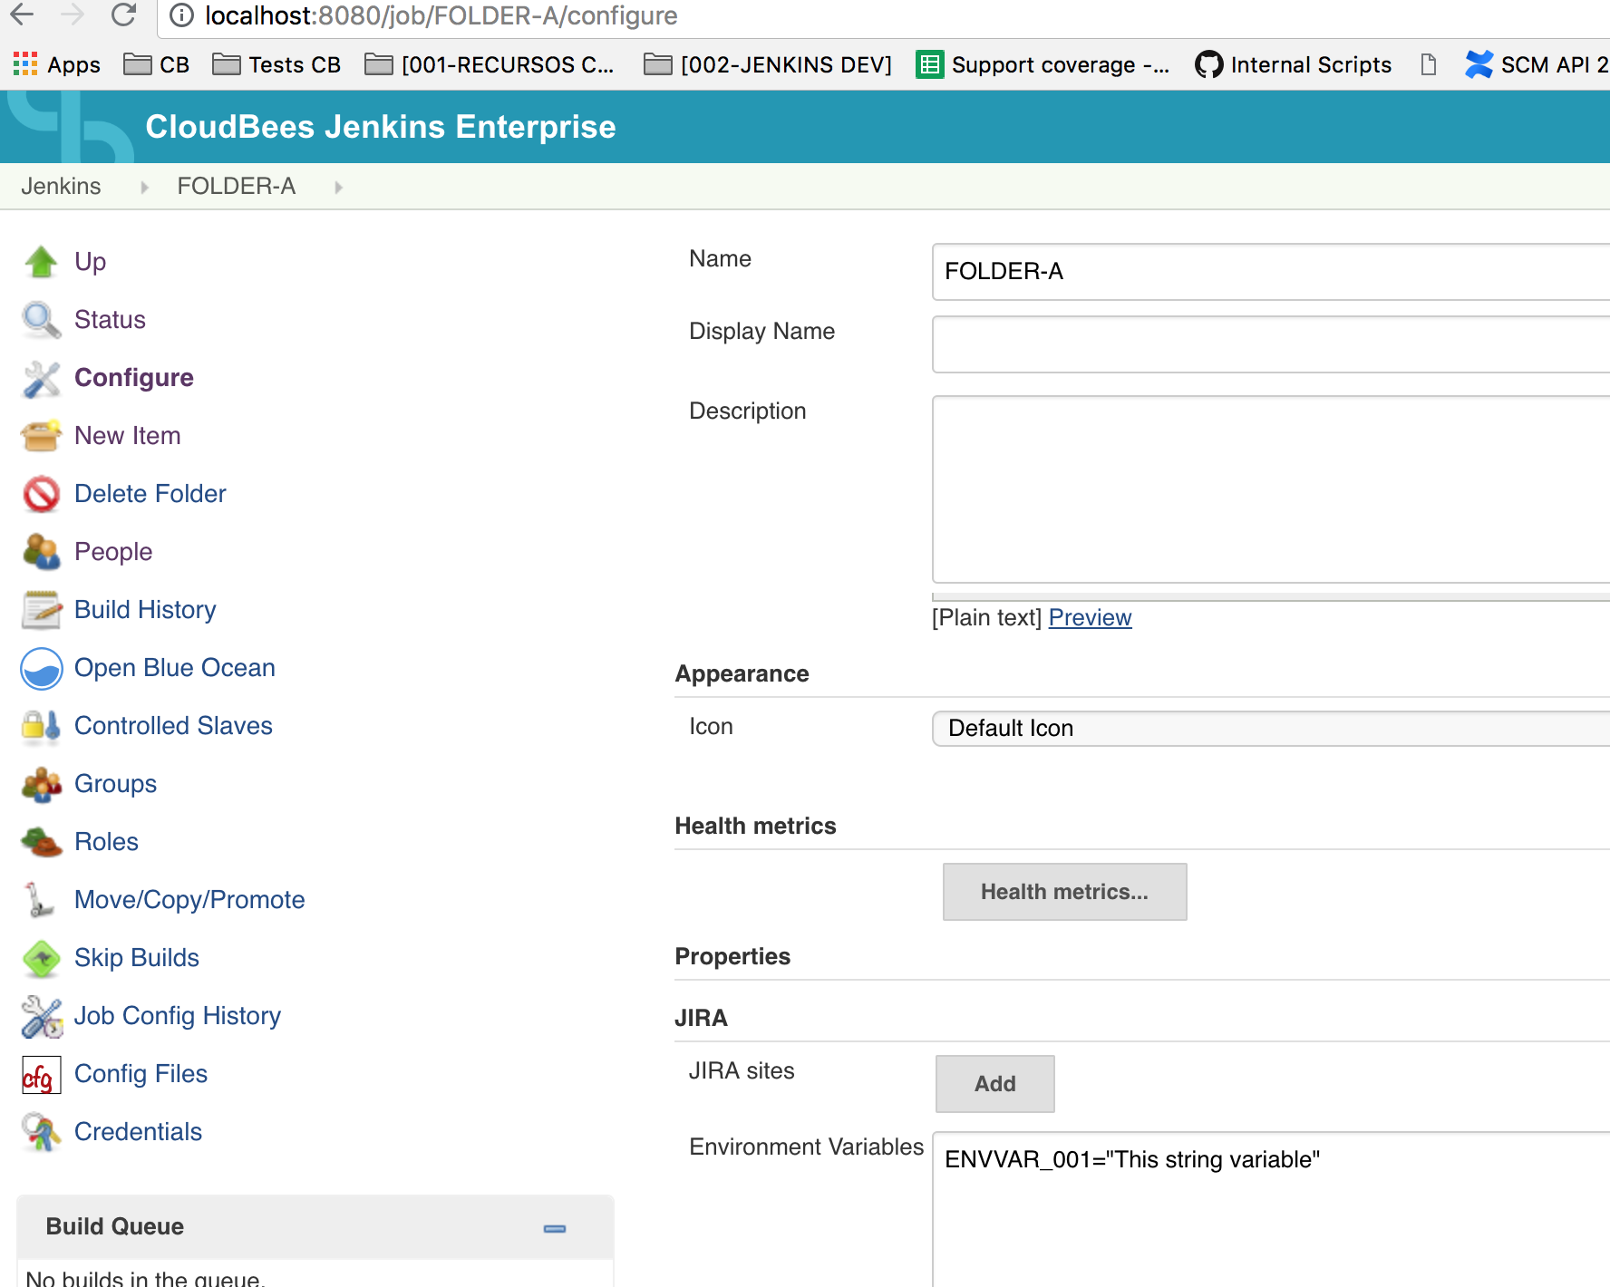The width and height of the screenshot is (1610, 1287).
Task: Open Move/Copy/Promote link
Action: (x=189, y=900)
